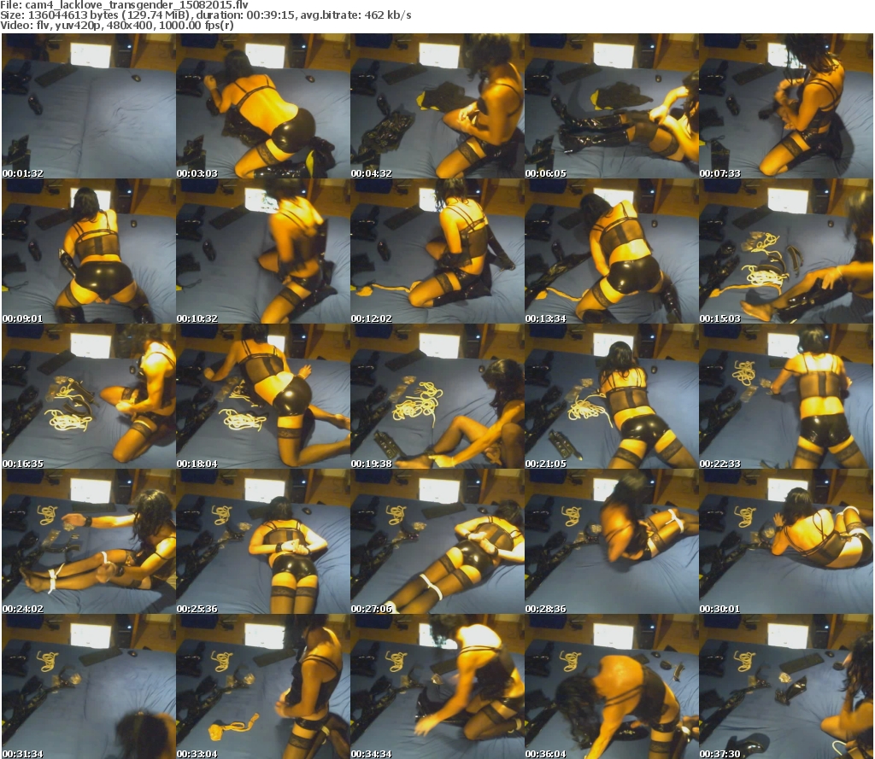
Task: Pick the still image timestamped 00:27:06
Action: click(x=437, y=541)
